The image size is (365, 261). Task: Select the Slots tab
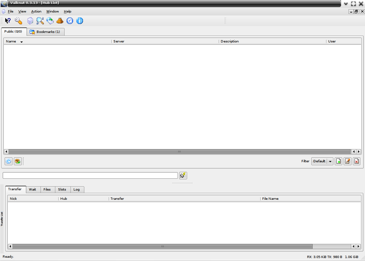62,189
